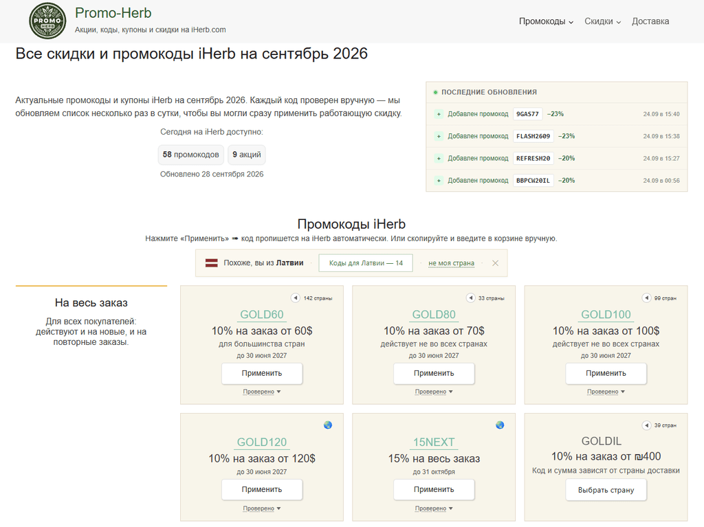The width and height of the screenshot is (704, 527).
Task: Click the GOLD60 code link
Action: [262, 315]
